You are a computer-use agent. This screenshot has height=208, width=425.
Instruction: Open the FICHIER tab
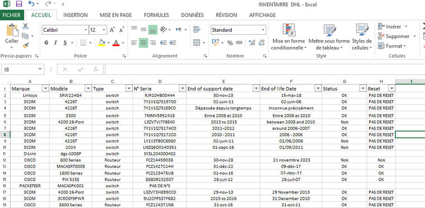tap(12, 15)
